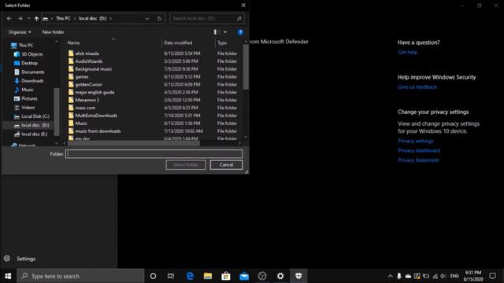Open Privacy settings link
This screenshot has width=504, height=283.
coord(416,141)
